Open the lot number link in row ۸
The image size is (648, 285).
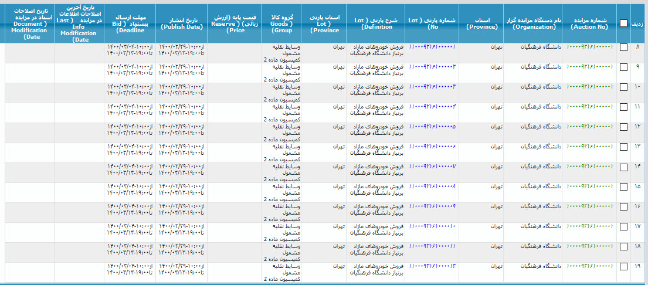point(432,47)
